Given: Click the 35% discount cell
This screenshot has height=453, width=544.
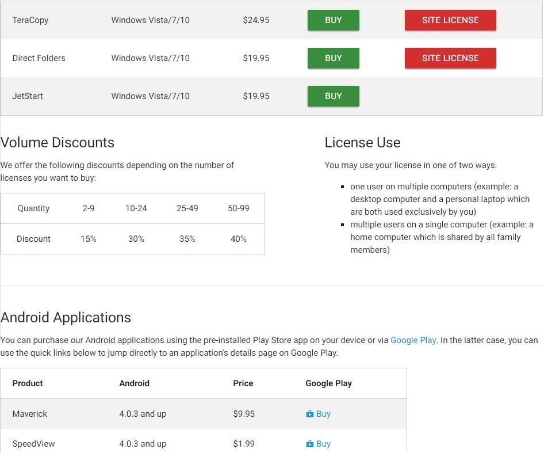Looking at the screenshot, I should point(187,239).
